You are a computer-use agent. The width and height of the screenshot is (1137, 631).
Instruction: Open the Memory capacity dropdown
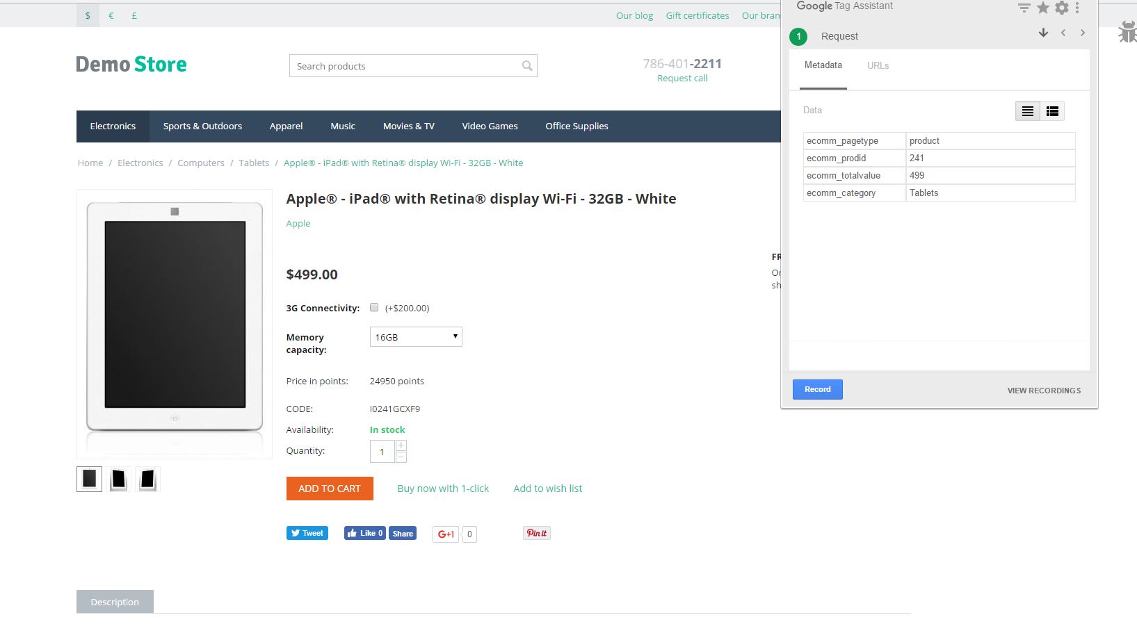tap(415, 337)
